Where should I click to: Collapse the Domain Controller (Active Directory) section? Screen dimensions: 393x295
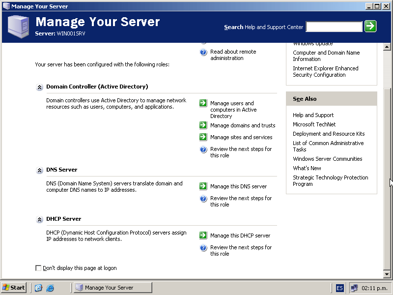pyautogui.click(x=40, y=87)
